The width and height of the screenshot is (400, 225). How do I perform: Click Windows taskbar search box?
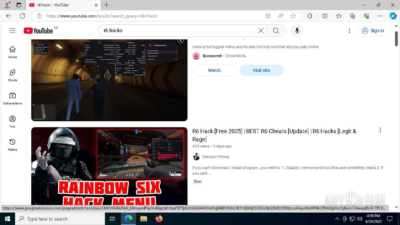(x=60, y=219)
